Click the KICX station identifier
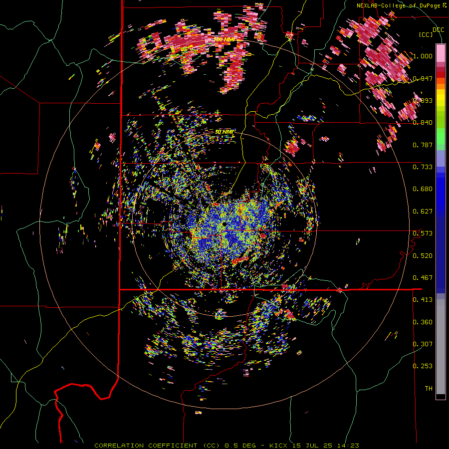Image resolution: width=449 pixels, height=449 pixels. point(279,446)
